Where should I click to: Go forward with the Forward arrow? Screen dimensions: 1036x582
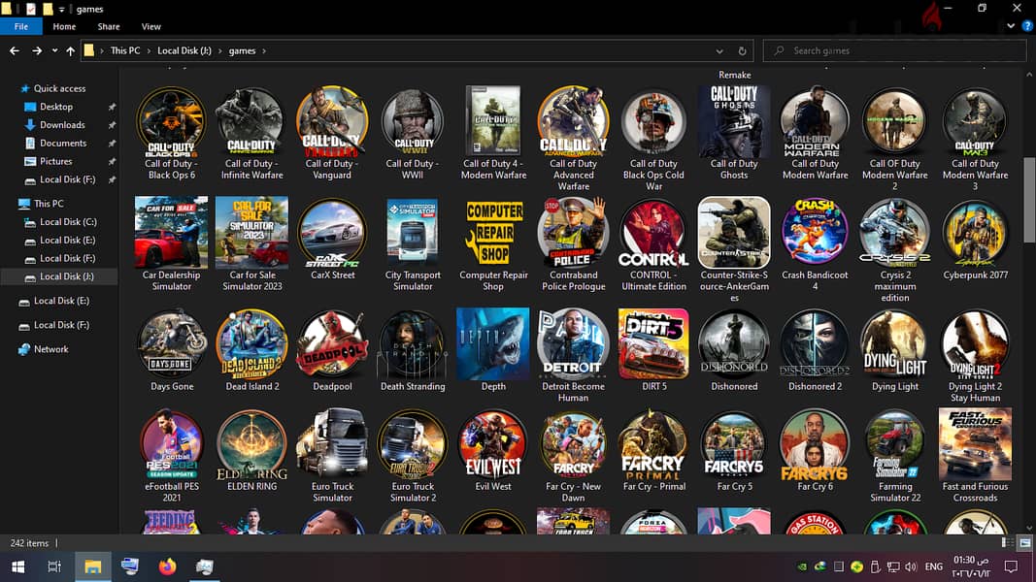pyautogui.click(x=37, y=50)
